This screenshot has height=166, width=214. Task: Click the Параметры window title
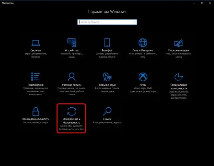[8, 3]
